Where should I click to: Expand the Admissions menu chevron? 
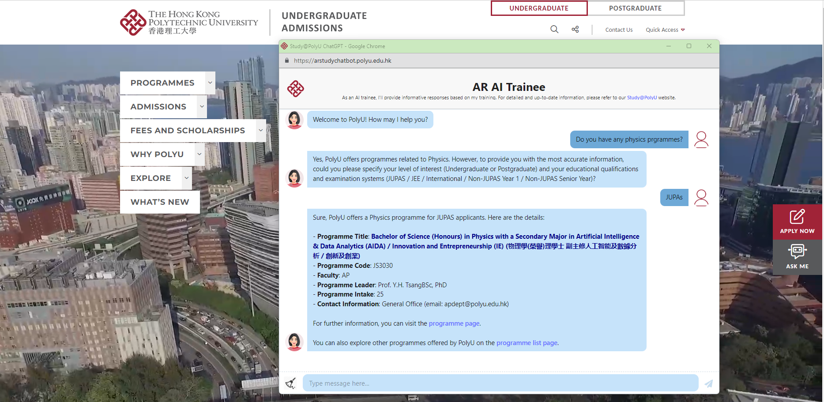point(202,107)
